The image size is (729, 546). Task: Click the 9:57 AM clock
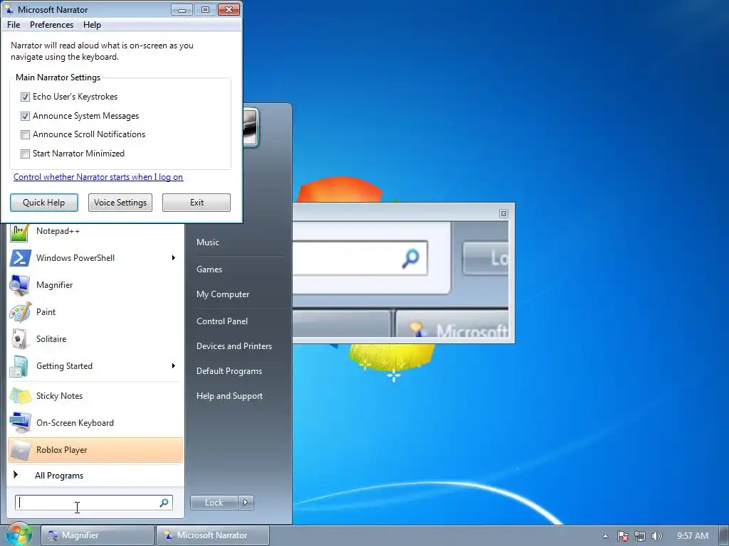point(692,536)
